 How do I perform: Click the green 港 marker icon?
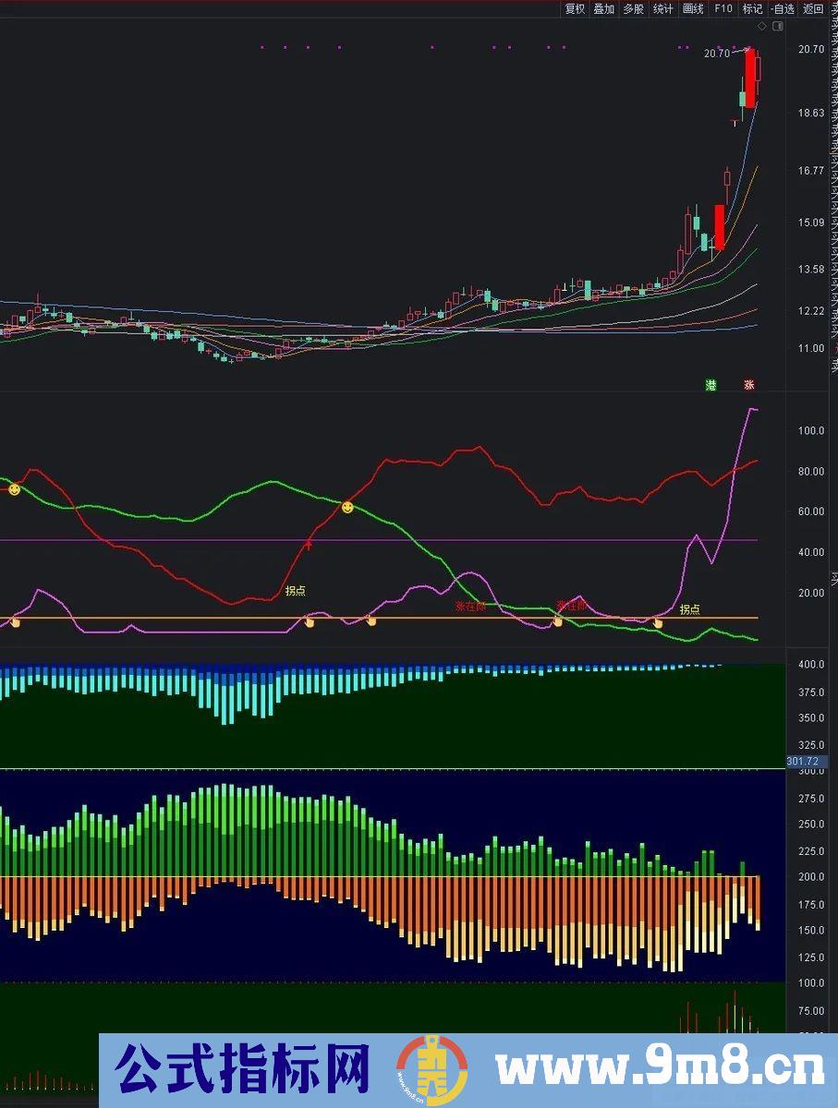pyautogui.click(x=711, y=384)
